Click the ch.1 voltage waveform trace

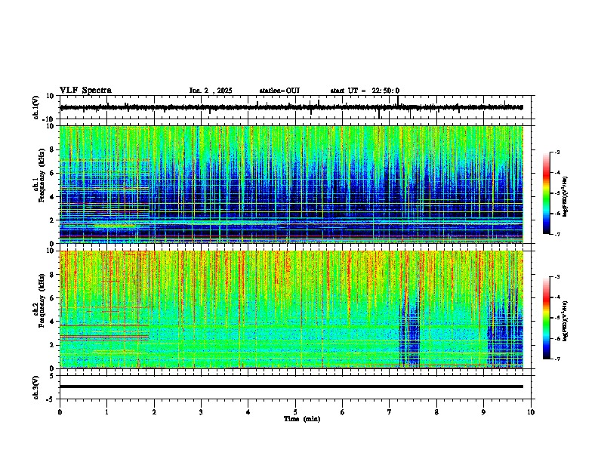click(x=291, y=107)
